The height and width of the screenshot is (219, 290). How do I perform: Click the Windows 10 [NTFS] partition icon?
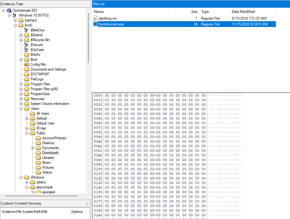[15, 15]
